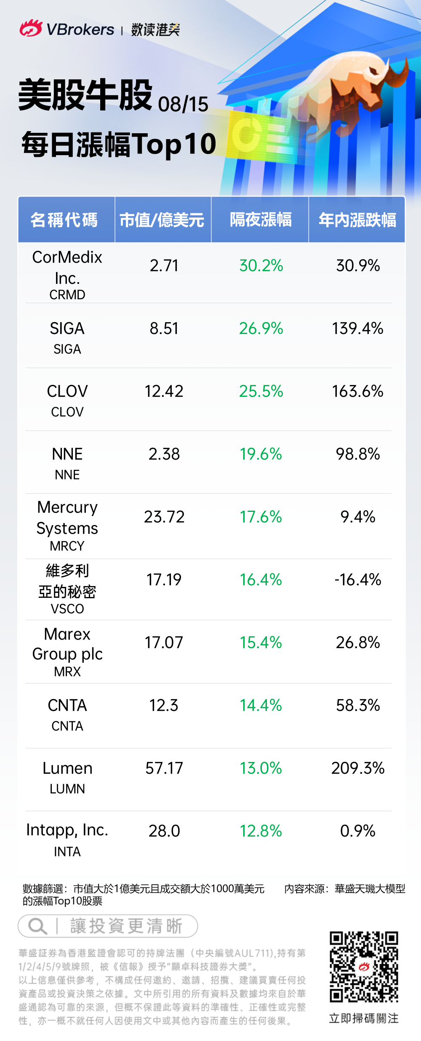This screenshot has width=421, height=1041.
Task: Click the 立即掃碼關注 label under the QR code
Action: tap(364, 1018)
